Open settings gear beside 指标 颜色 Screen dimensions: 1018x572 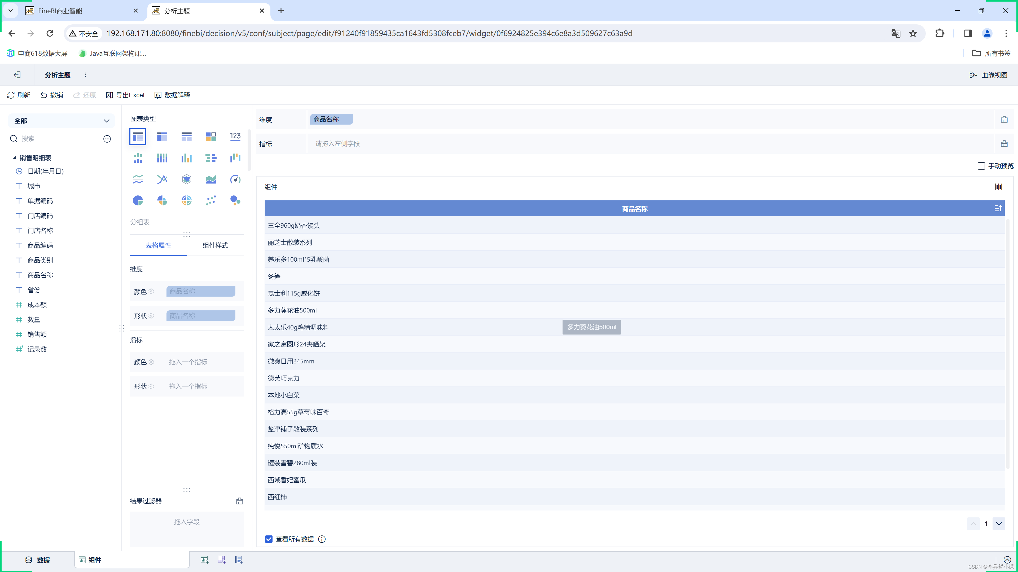[151, 362]
